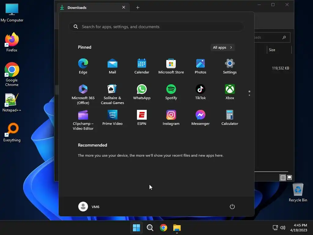
Task: Open TikTok app
Action: click(201, 92)
